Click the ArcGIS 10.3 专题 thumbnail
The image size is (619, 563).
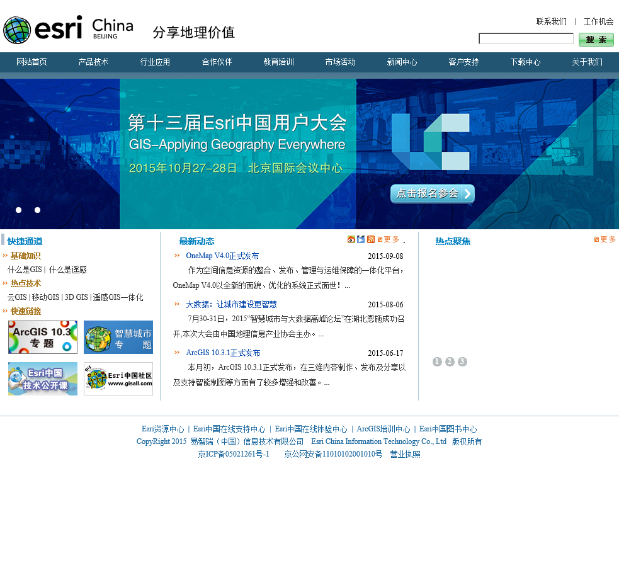tap(43, 337)
